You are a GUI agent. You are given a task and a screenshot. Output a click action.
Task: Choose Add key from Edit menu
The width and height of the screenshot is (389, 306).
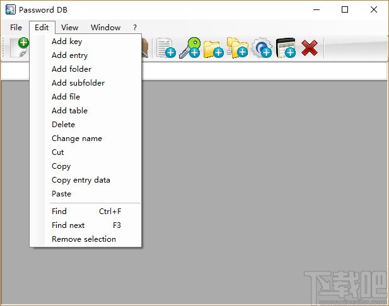point(86,41)
